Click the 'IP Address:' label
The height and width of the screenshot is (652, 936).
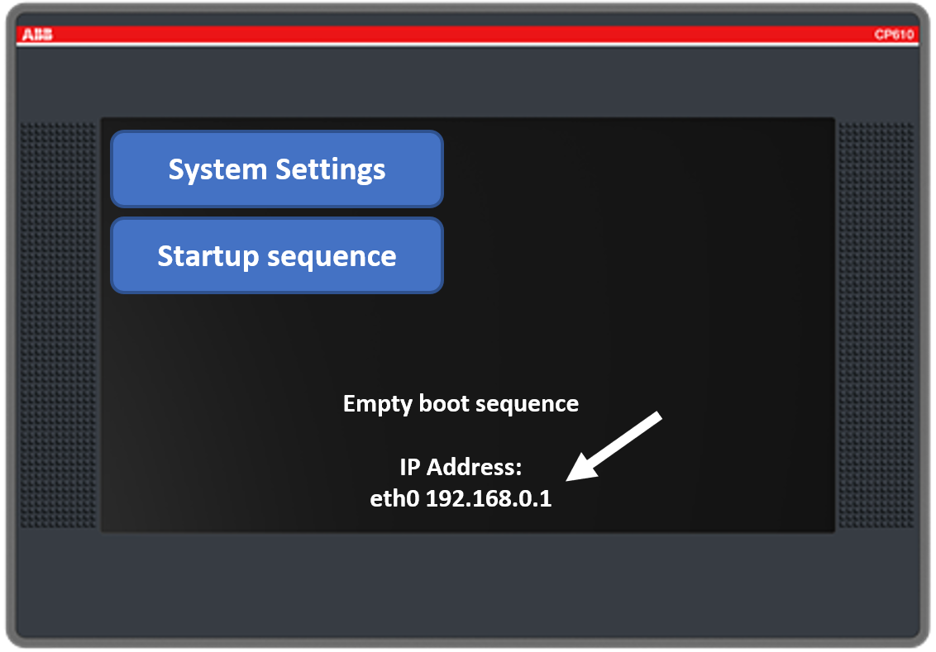[461, 468]
